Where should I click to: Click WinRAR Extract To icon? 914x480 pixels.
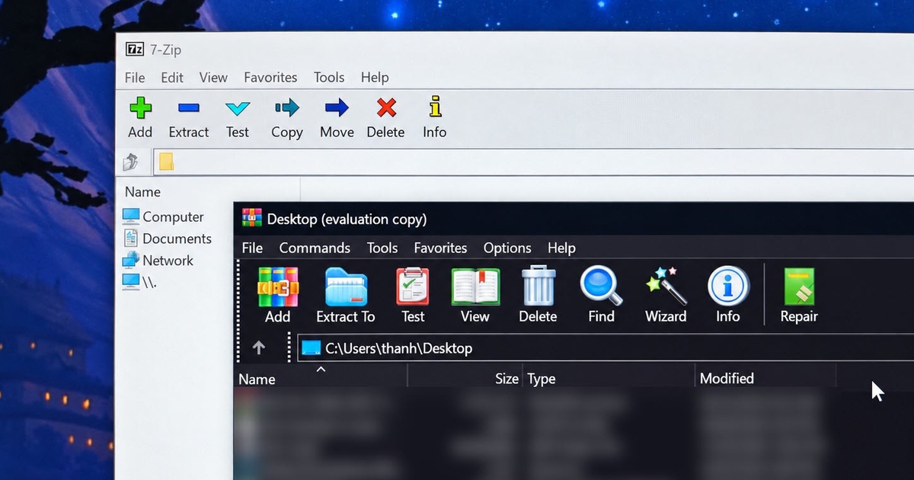click(346, 286)
